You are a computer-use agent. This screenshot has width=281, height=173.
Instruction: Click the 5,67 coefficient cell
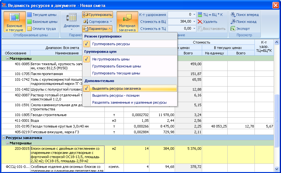pos(264,126)
